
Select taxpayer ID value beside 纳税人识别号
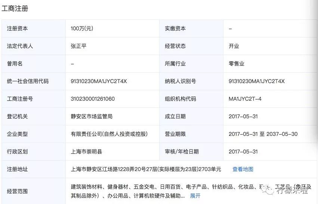257,81
